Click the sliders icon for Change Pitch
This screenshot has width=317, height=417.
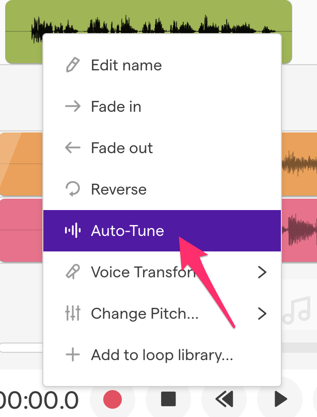click(73, 314)
